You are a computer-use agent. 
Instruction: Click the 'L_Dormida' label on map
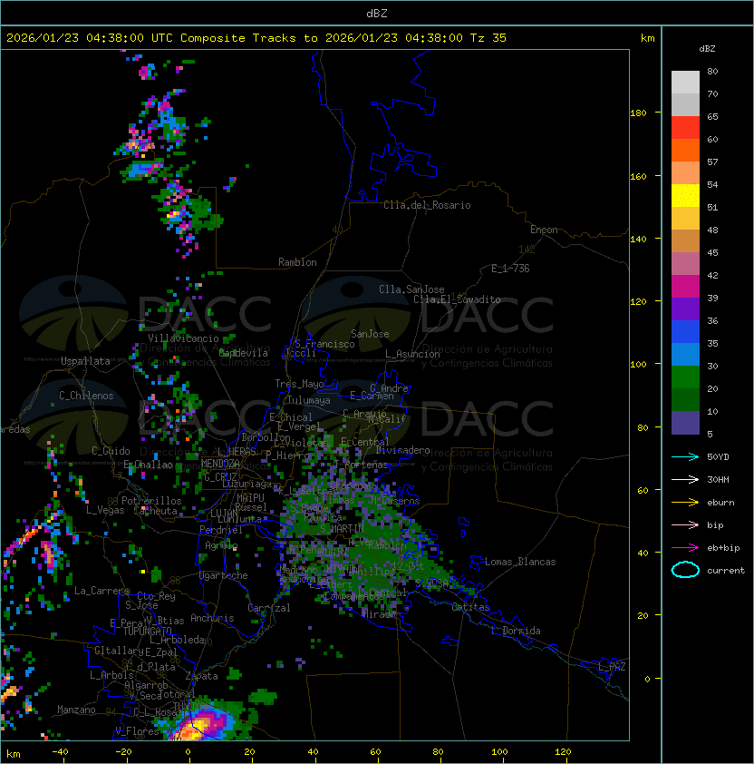[x=516, y=631]
